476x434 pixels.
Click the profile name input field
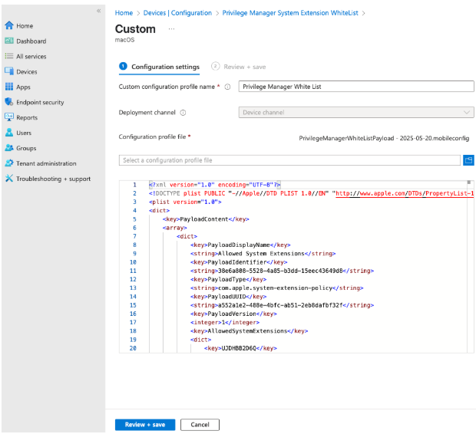(356, 87)
